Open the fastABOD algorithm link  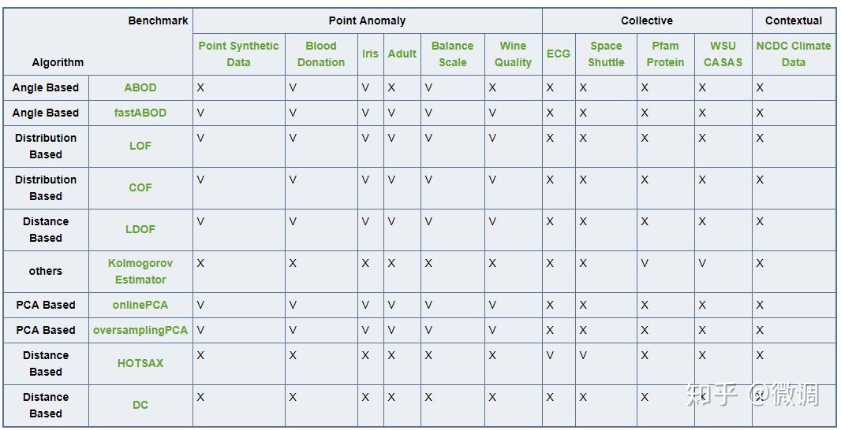(x=140, y=113)
